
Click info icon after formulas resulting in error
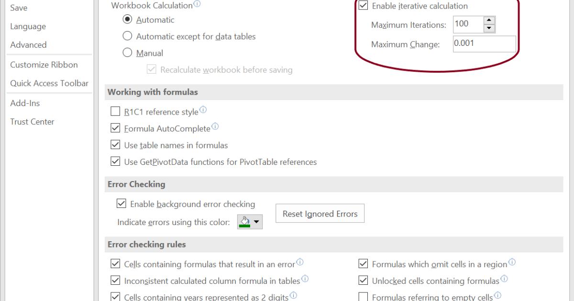click(x=300, y=262)
